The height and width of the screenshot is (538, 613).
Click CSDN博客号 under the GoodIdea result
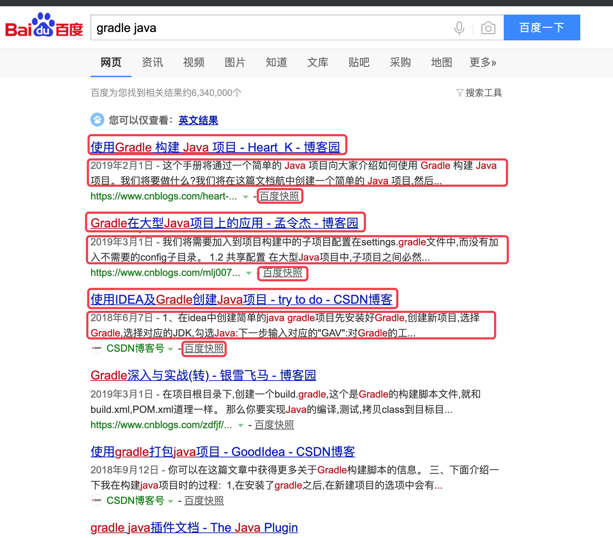point(135,500)
